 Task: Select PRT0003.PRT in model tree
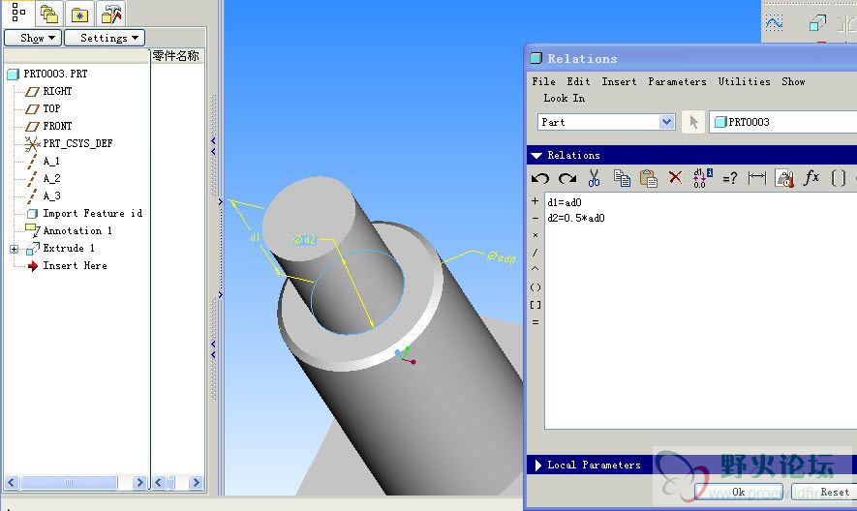click(x=55, y=74)
